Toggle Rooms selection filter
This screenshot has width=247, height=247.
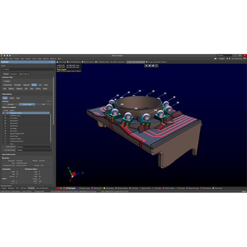pyautogui.click(x=38, y=88)
